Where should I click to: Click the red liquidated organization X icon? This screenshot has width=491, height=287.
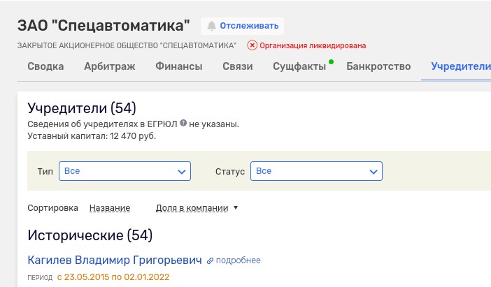point(252,45)
